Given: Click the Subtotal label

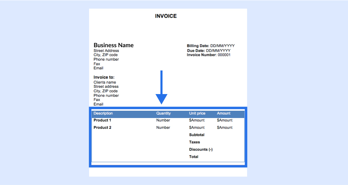Looking at the screenshot, I should pyautogui.click(x=197, y=135).
